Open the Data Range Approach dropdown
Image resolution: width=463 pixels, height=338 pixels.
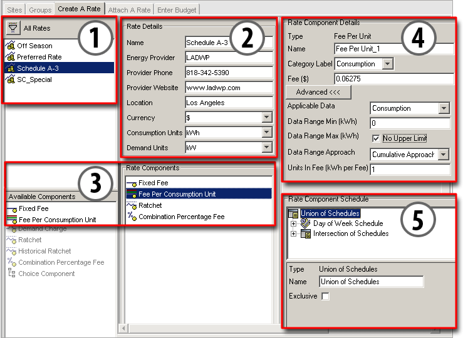pos(444,154)
